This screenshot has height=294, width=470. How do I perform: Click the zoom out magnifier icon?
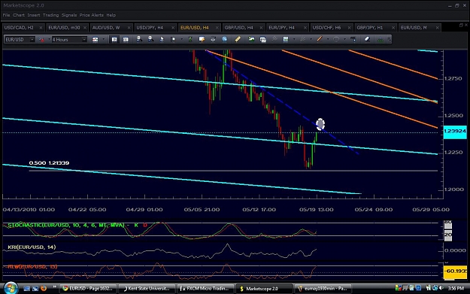pos(150,39)
